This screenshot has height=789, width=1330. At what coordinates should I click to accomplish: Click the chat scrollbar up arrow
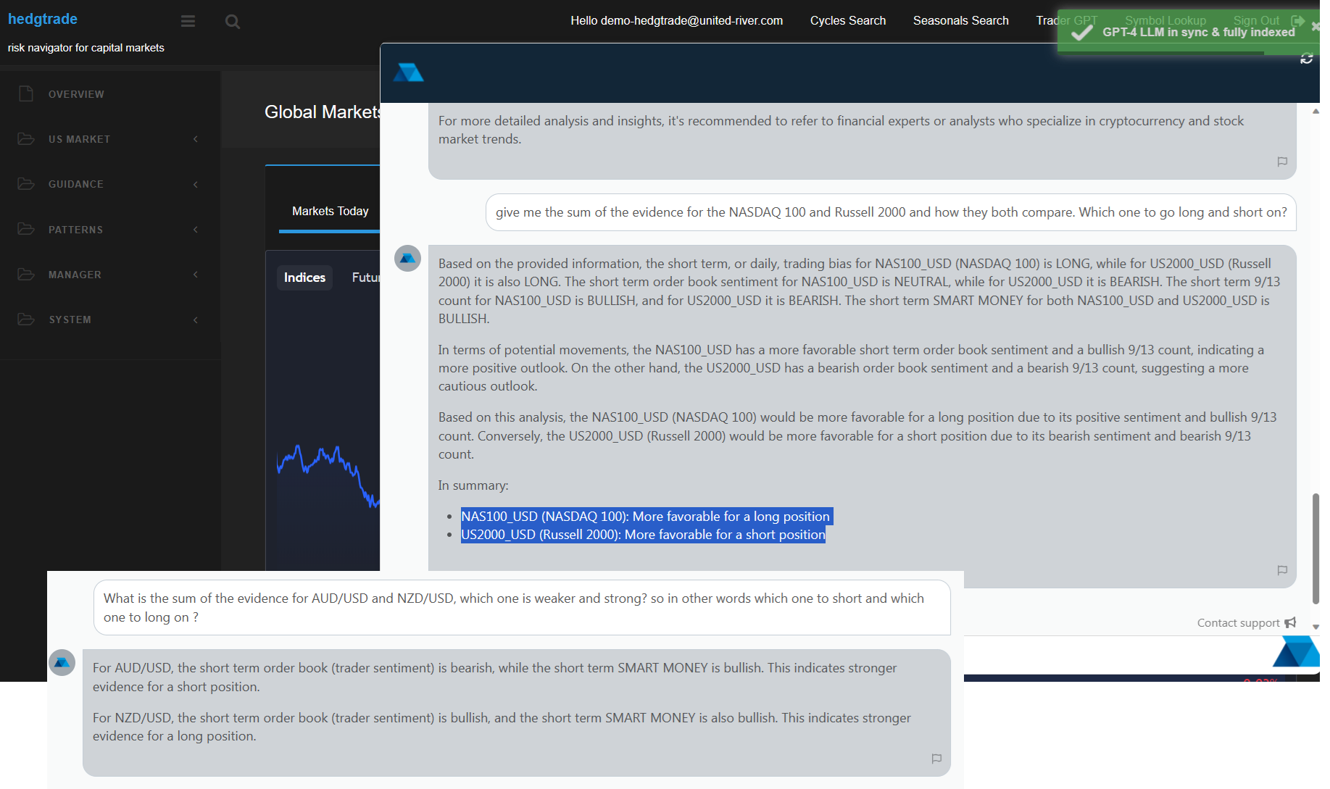1316,112
